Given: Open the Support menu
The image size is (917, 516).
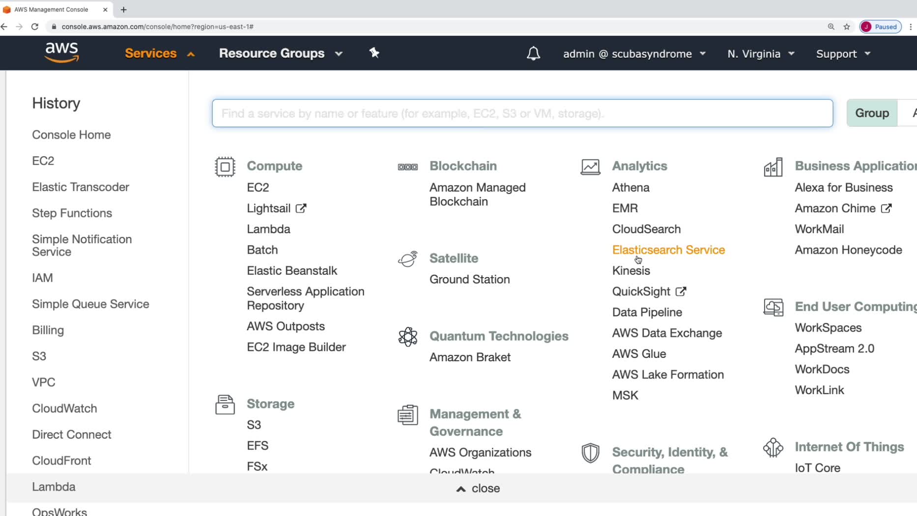Looking at the screenshot, I should click(x=843, y=54).
